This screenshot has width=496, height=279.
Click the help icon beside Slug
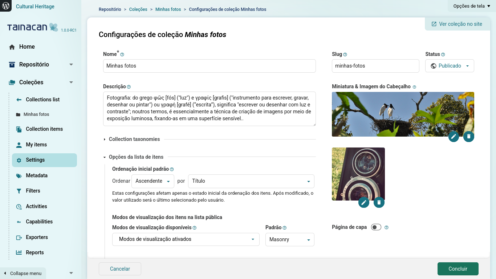click(345, 54)
